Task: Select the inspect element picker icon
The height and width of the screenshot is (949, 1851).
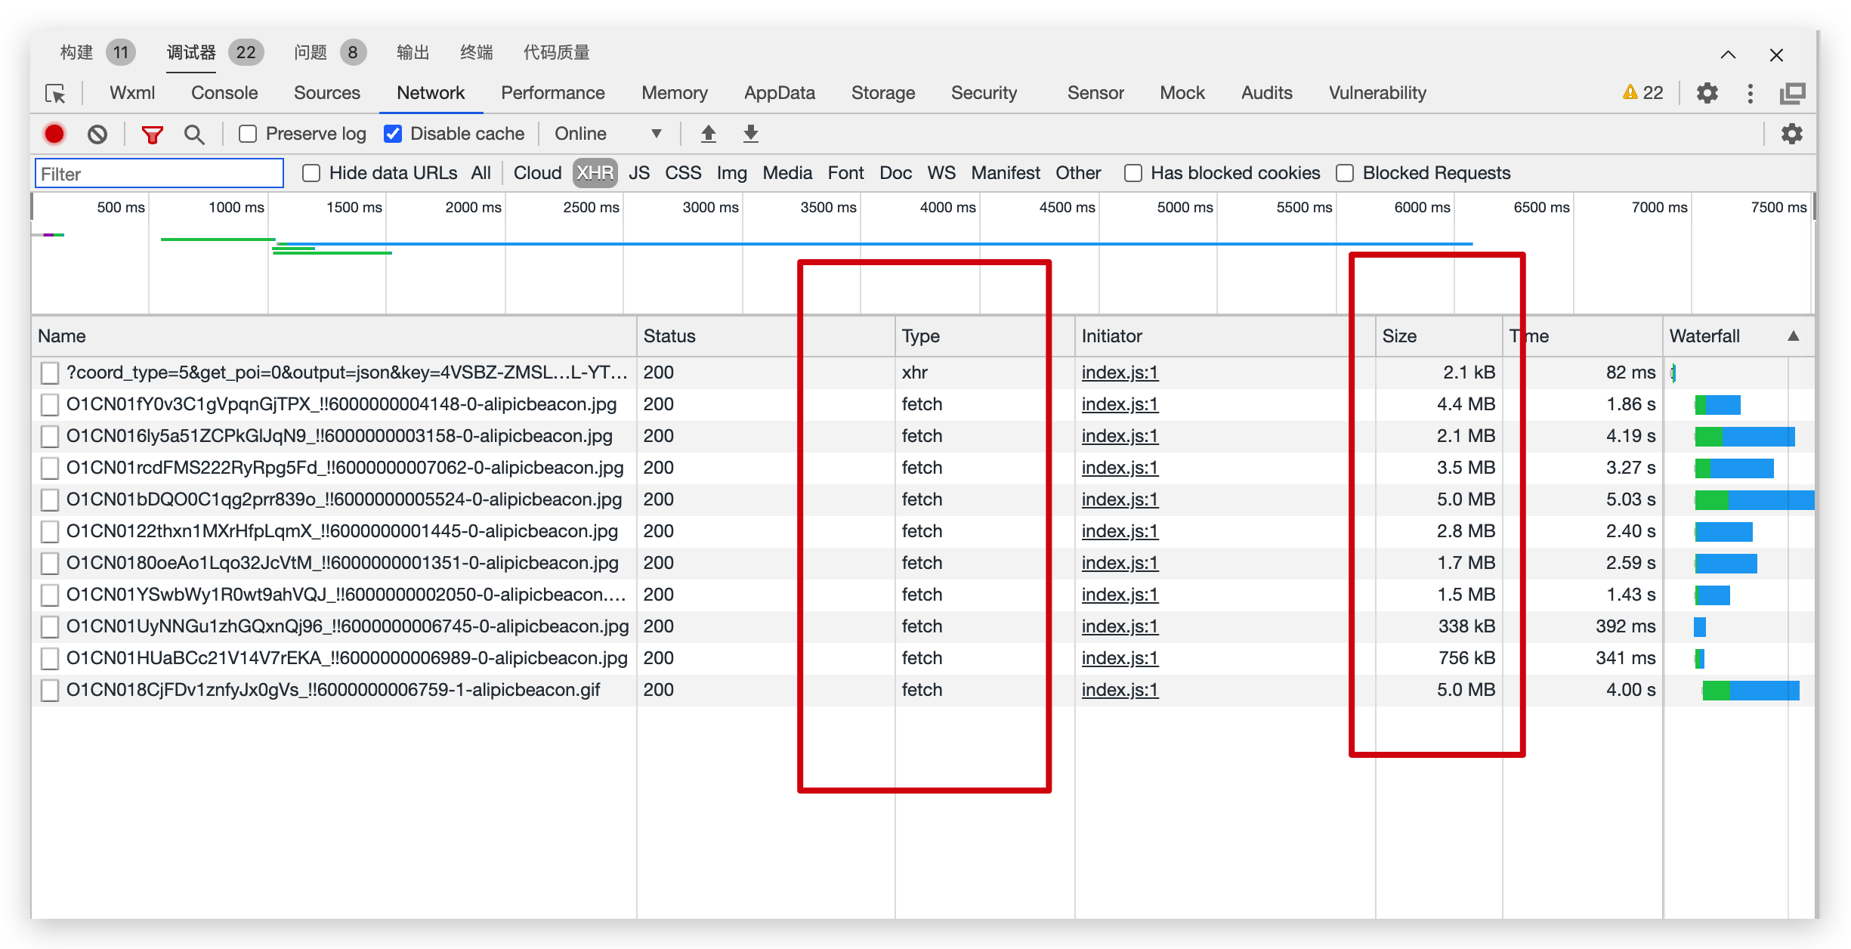Action: click(56, 93)
